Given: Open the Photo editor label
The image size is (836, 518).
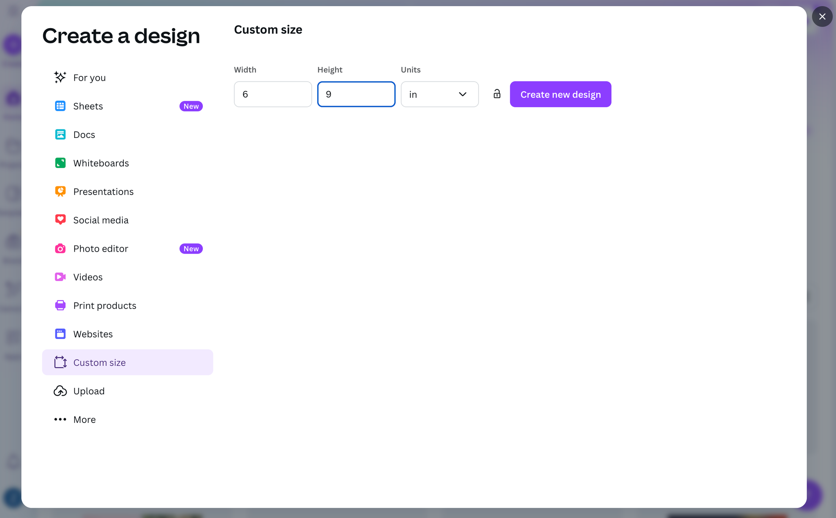Looking at the screenshot, I should (100, 248).
